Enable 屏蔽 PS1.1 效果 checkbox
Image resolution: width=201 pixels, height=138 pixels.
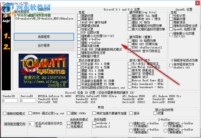(79, 71)
